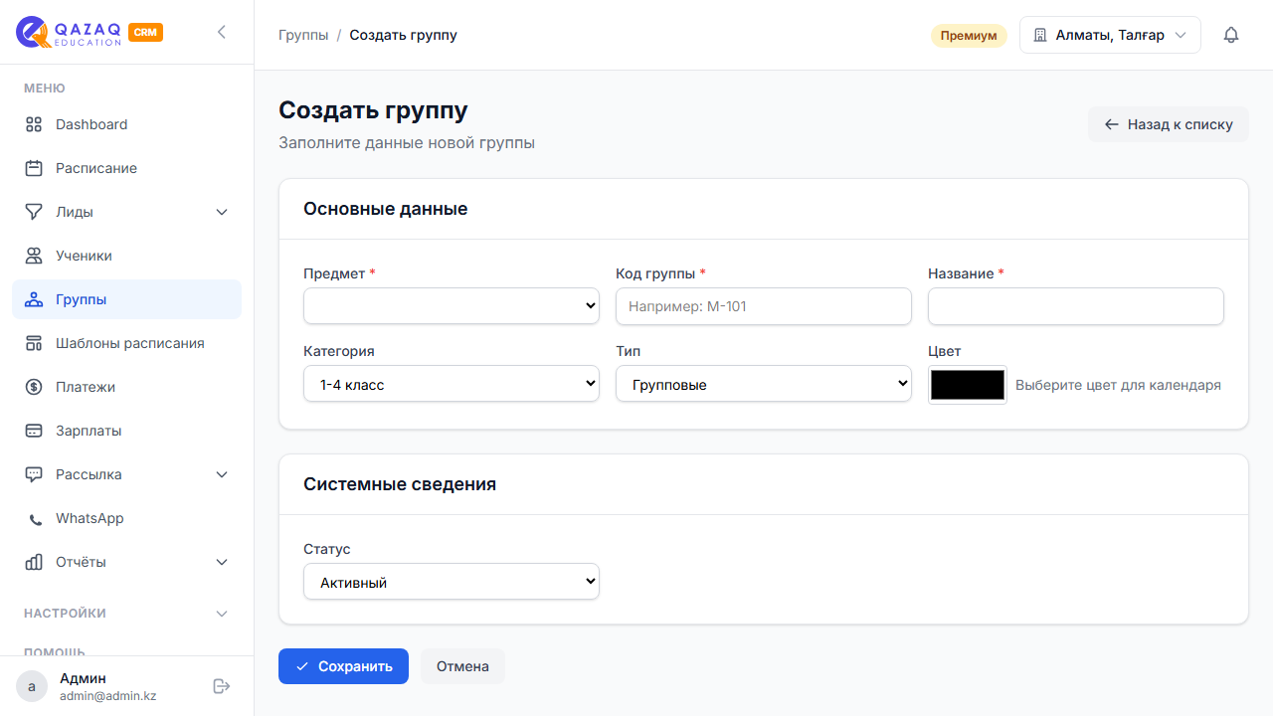1273x716 pixels.
Task: Focus the Код группы input field
Action: point(764,306)
